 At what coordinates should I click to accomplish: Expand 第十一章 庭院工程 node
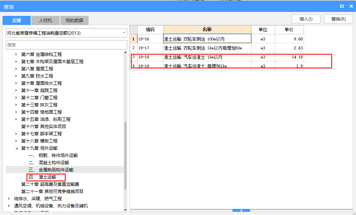tap(16, 91)
